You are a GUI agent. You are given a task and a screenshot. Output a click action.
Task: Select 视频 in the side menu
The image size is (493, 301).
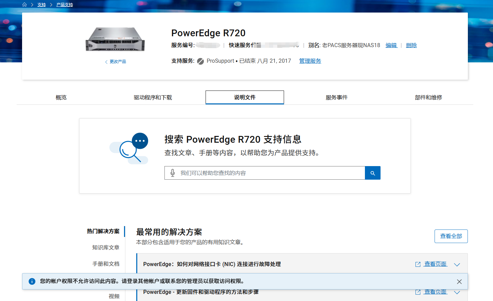[x=114, y=296]
